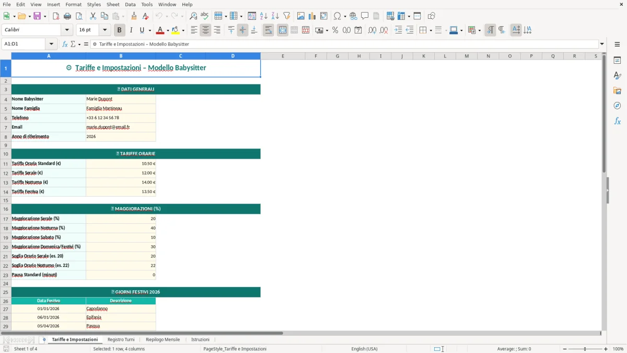Click the formula input line

(x=345, y=44)
